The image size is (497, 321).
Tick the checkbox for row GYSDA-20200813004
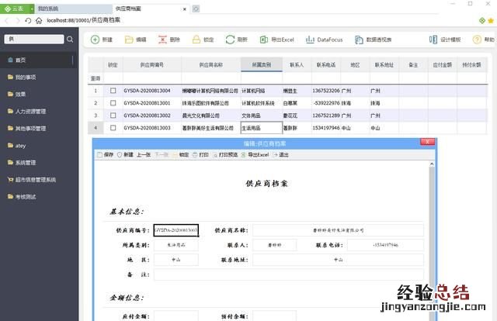coord(113,91)
